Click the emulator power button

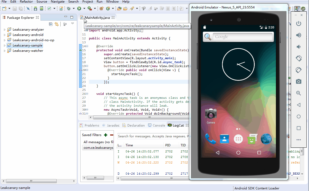299,24
